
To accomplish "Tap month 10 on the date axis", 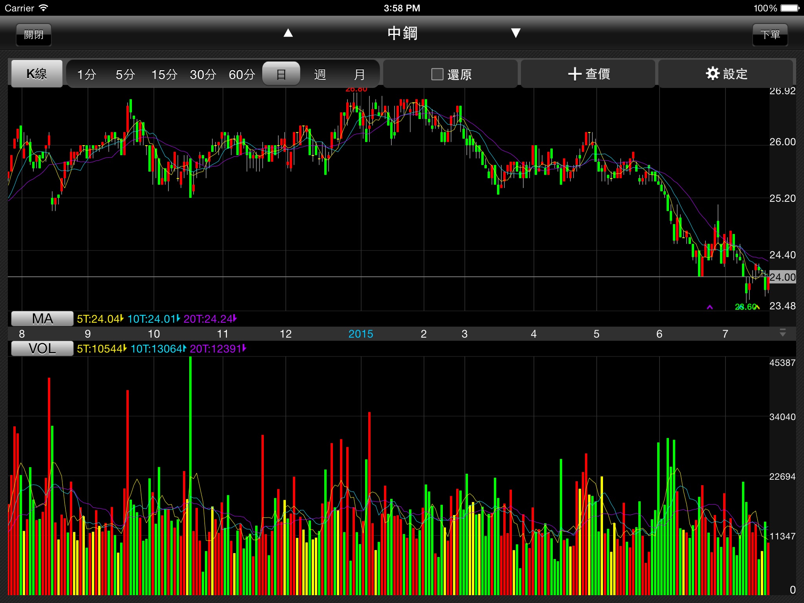I will (154, 334).
